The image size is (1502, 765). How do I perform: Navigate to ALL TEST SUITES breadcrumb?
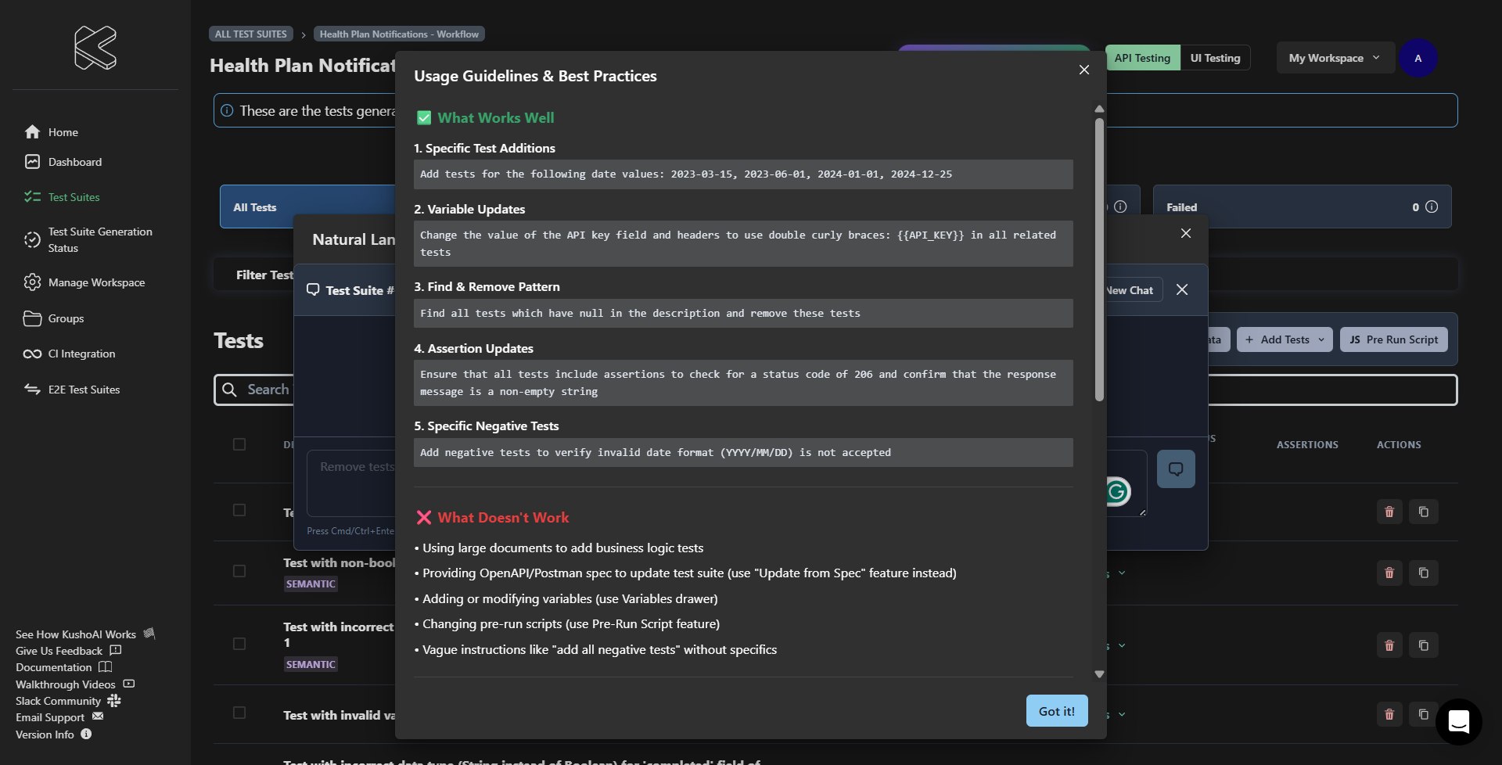[250, 34]
